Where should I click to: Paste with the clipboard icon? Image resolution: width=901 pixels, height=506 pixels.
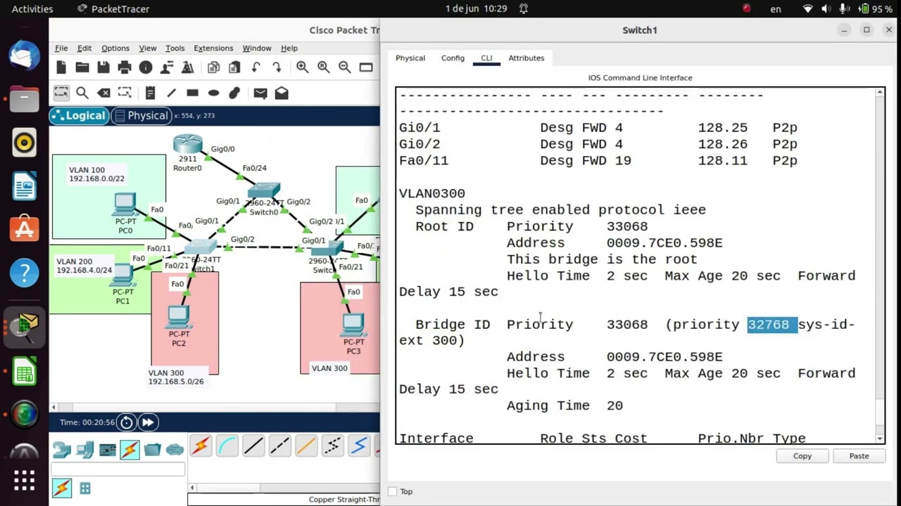(x=234, y=67)
